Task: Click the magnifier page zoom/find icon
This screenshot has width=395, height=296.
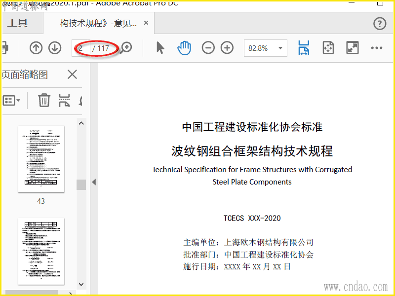Action: [126, 47]
